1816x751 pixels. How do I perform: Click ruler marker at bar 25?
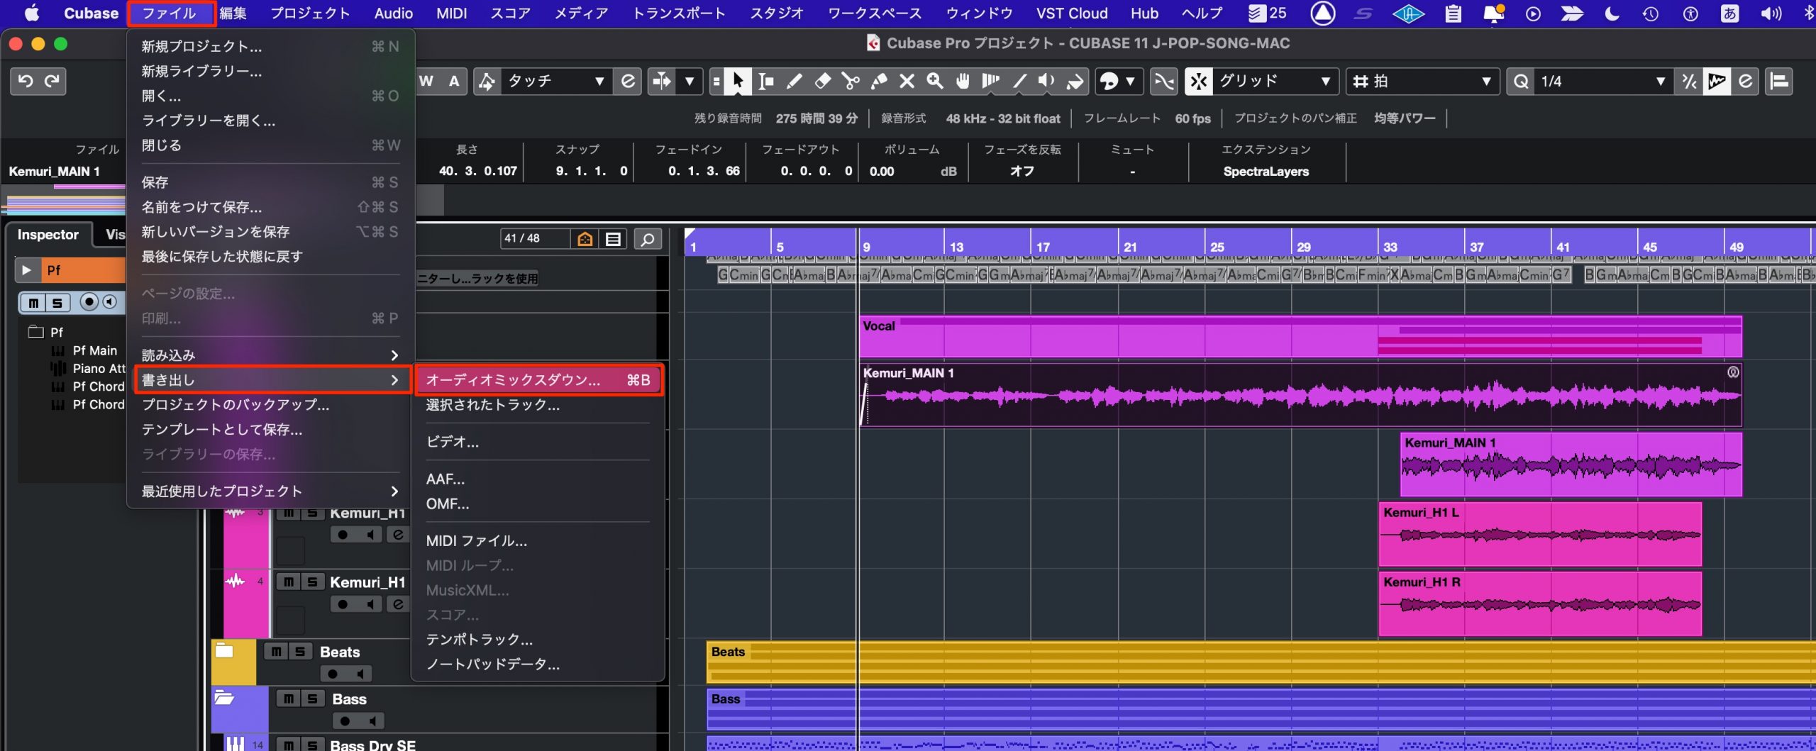pyautogui.click(x=1217, y=247)
